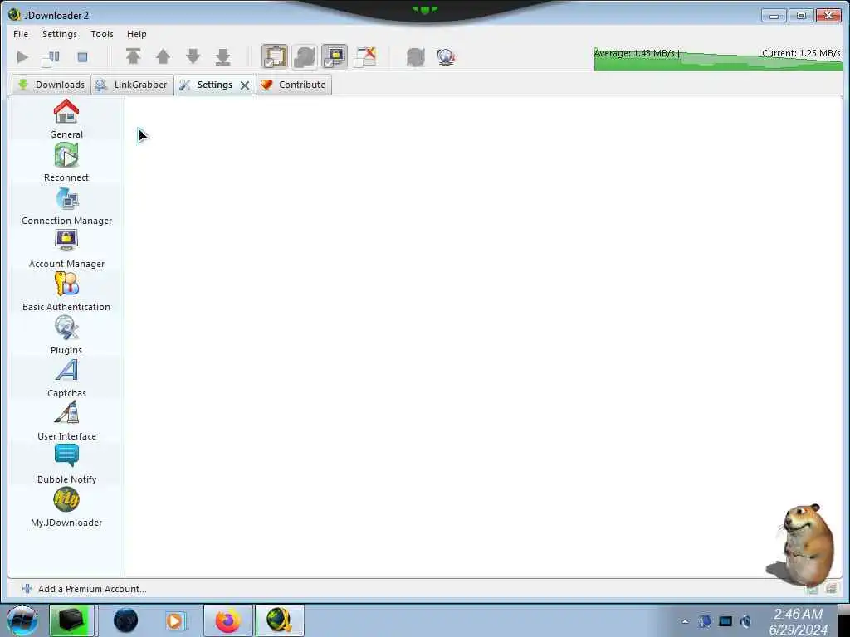The width and height of the screenshot is (850, 637).
Task: Open the Reconnect settings section
Action: click(66, 163)
